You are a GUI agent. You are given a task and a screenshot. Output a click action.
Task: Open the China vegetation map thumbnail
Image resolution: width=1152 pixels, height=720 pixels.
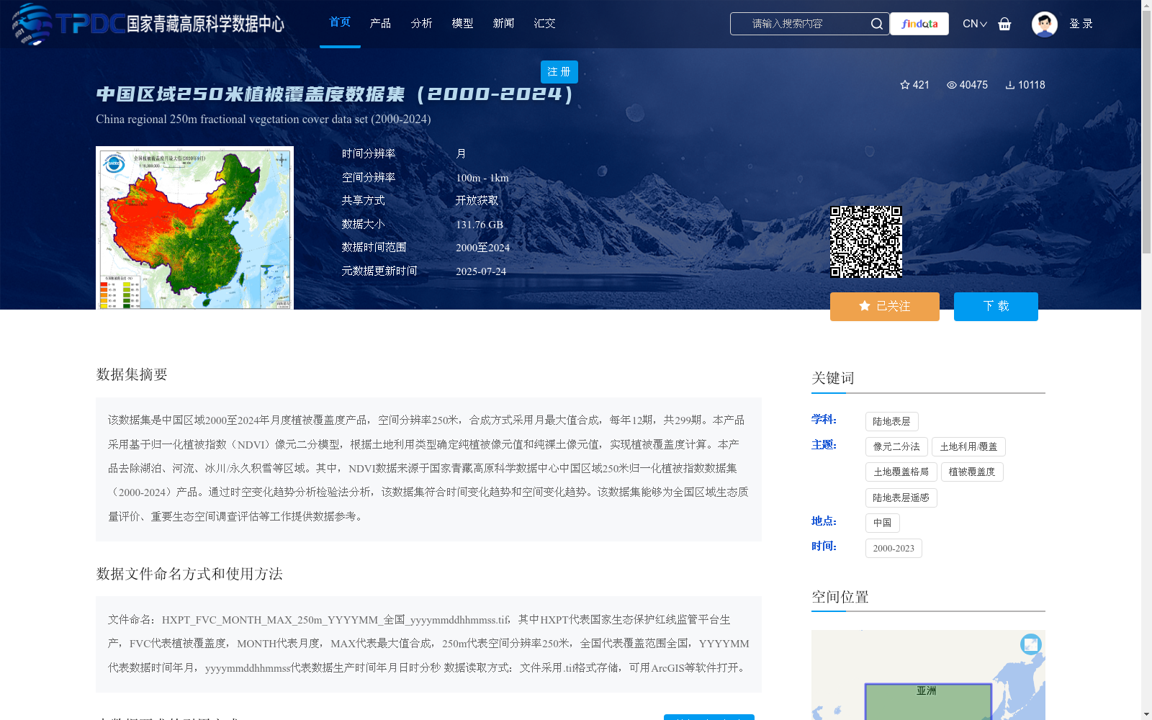[194, 228]
